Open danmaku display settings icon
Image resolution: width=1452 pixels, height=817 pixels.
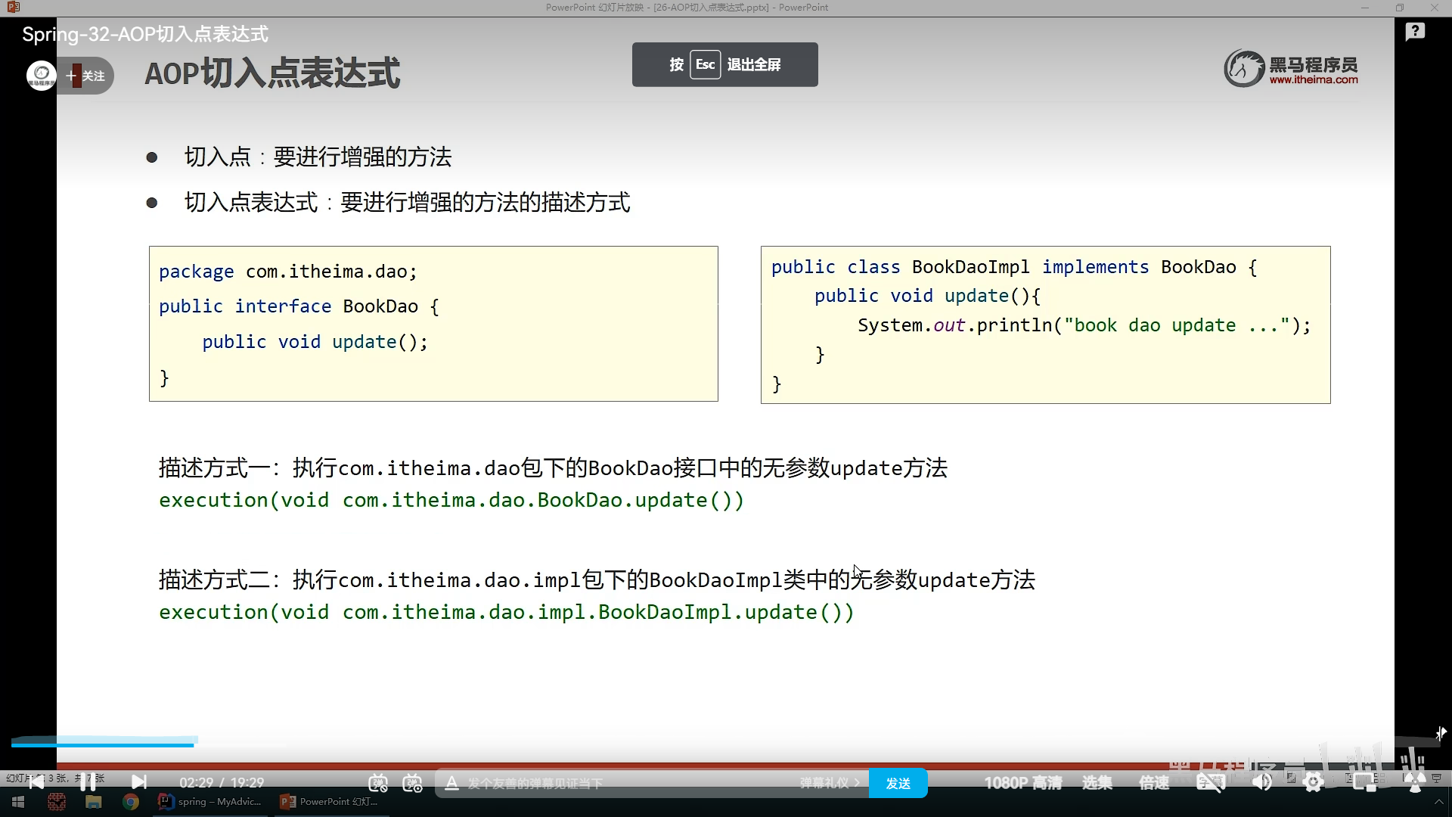coord(413,783)
